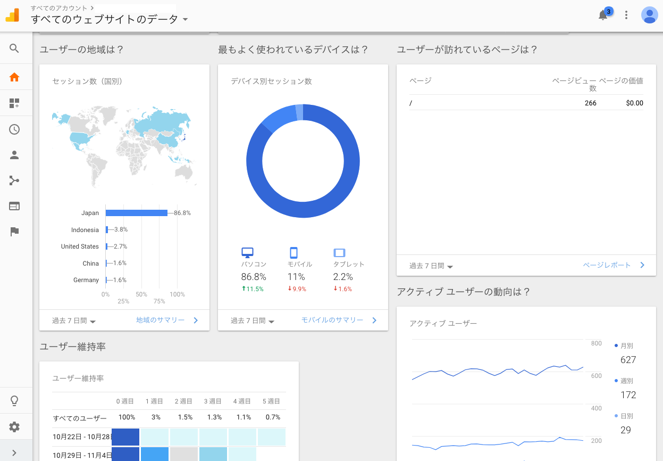
Task: Open the ページレポート link
Action: point(607,265)
